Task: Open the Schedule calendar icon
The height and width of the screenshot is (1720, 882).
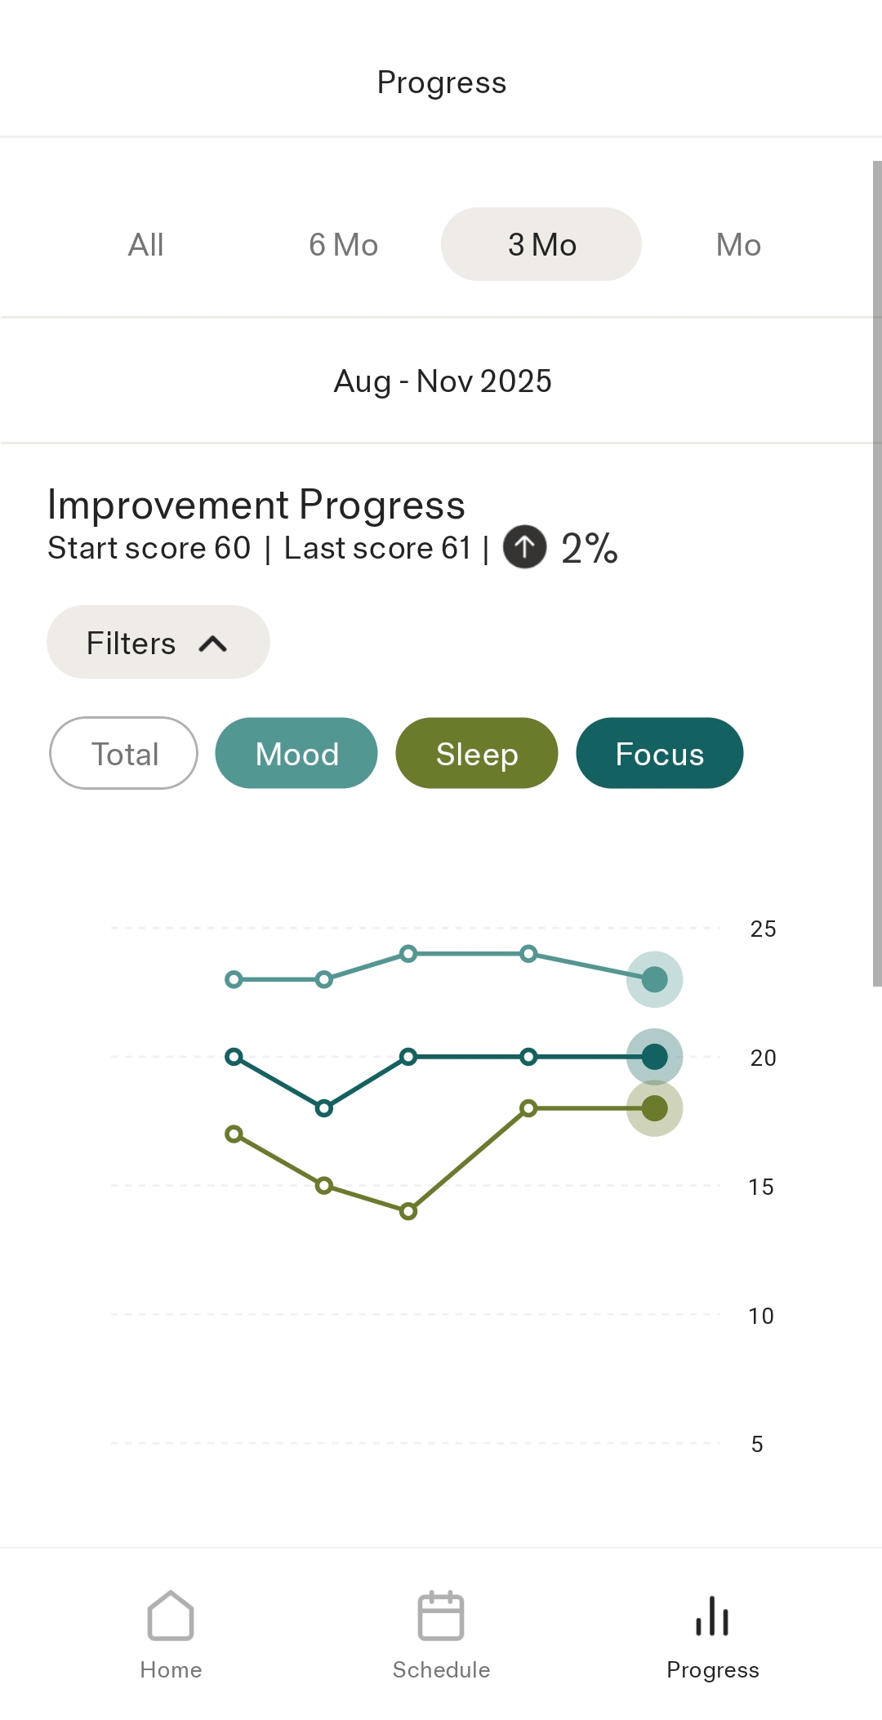Action: pos(441,1615)
